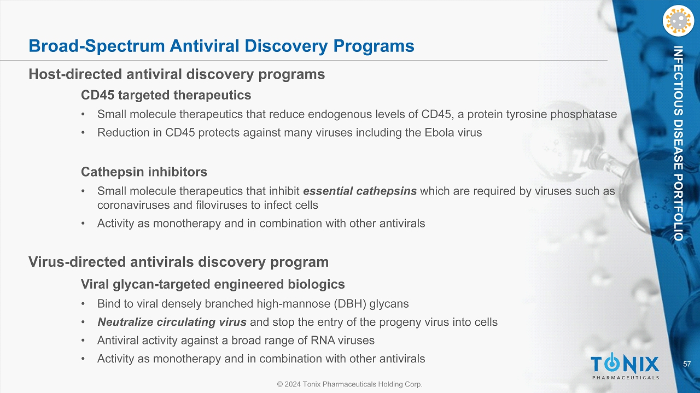
Task: Click the bullet about the Ebola virus
Action: (289, 133)
